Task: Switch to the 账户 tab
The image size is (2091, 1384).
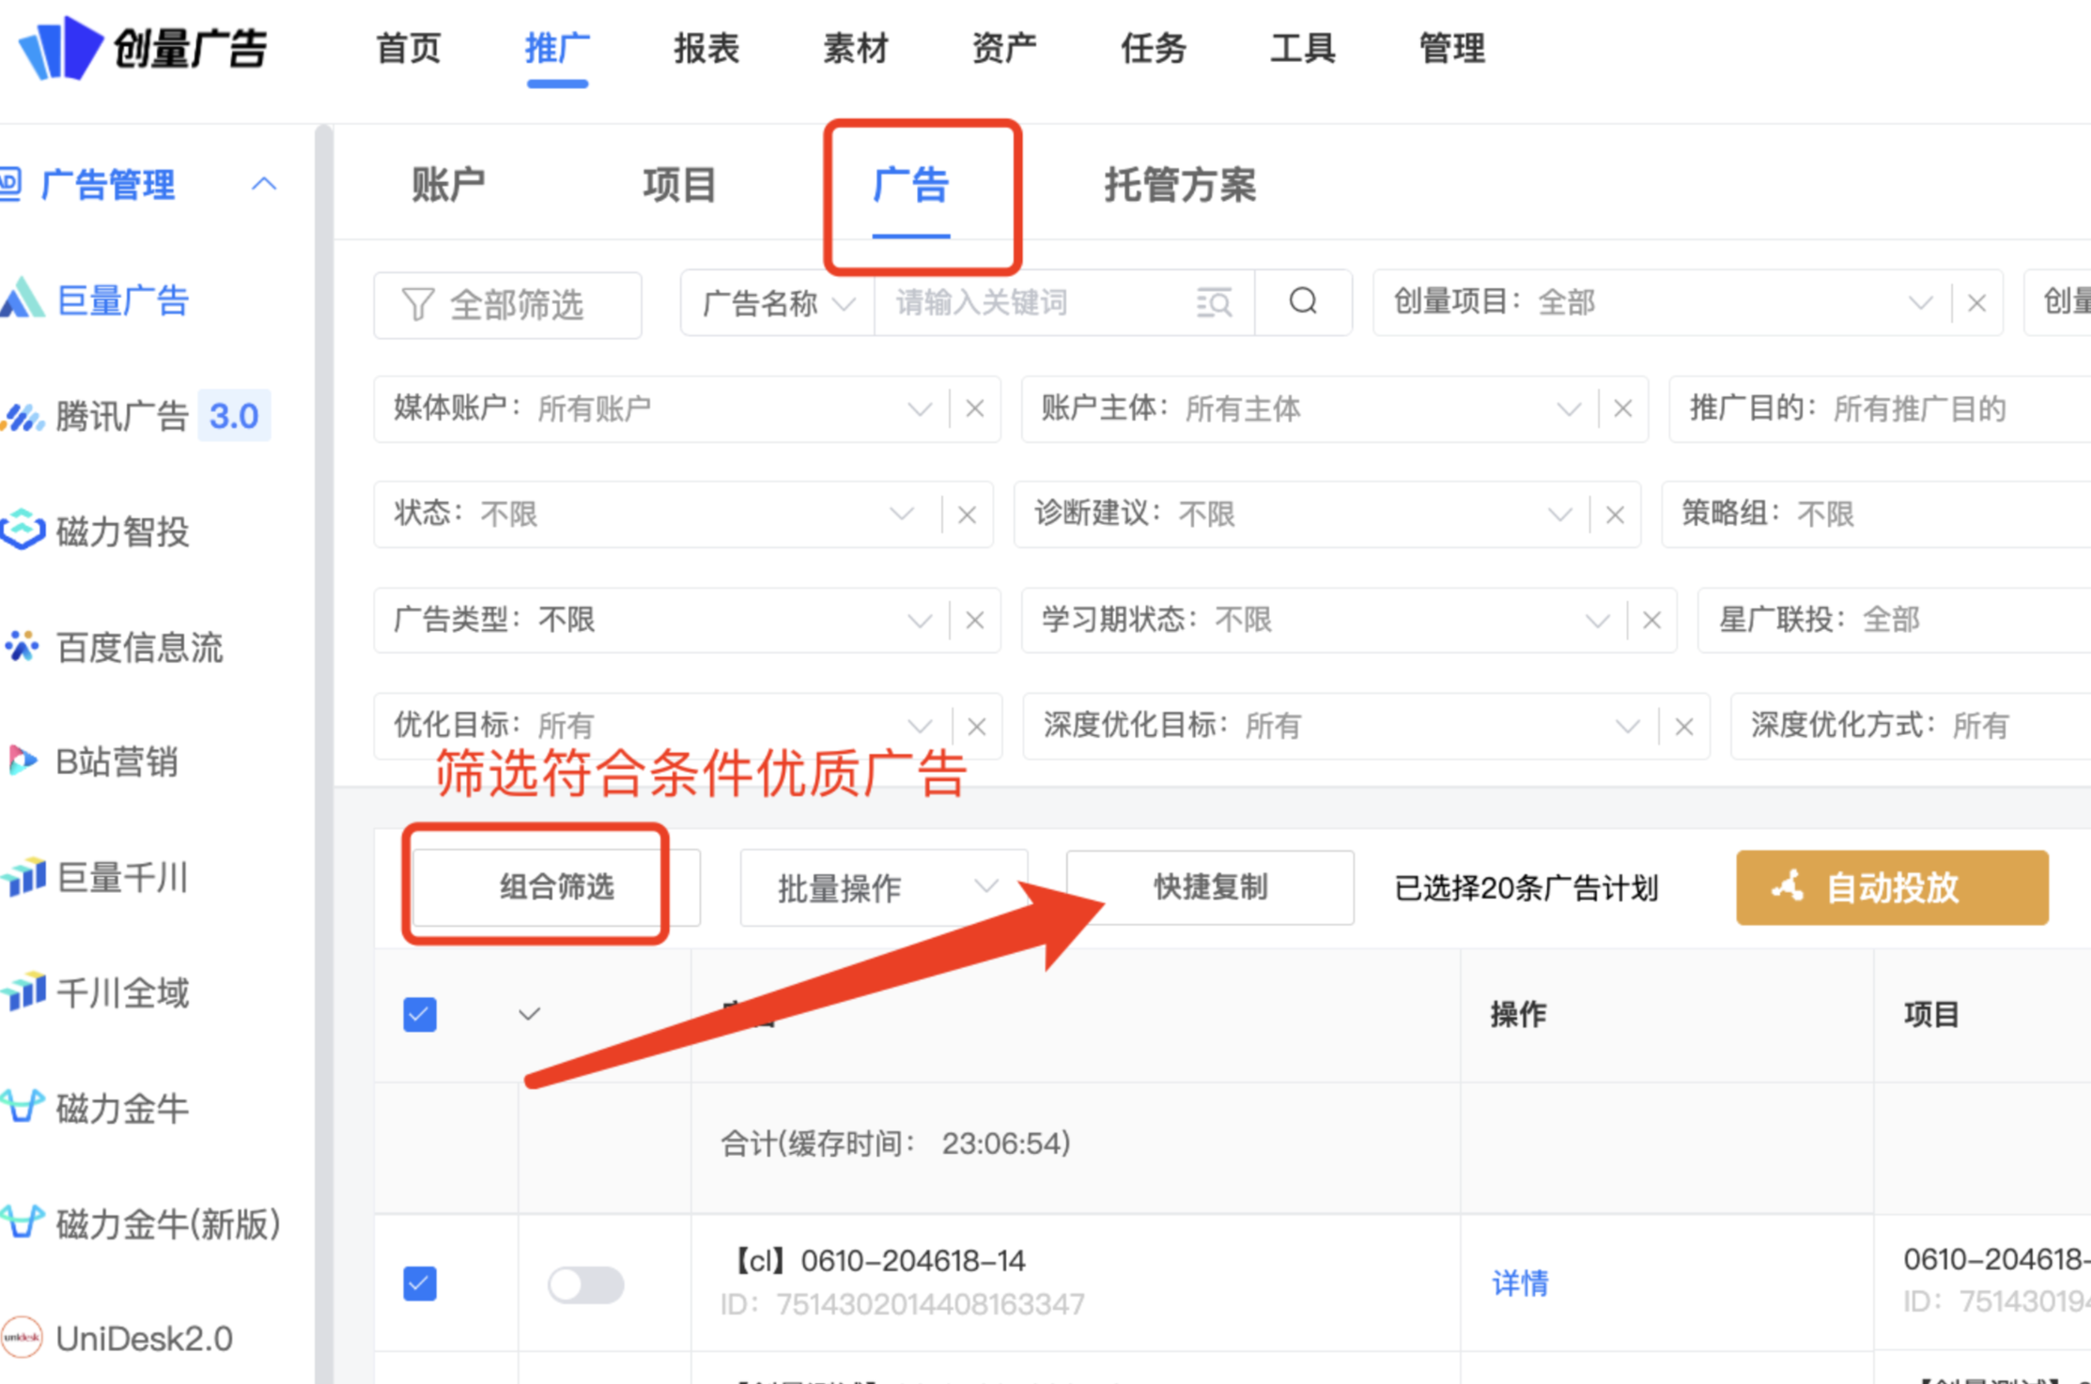Action: coord(448,184)
